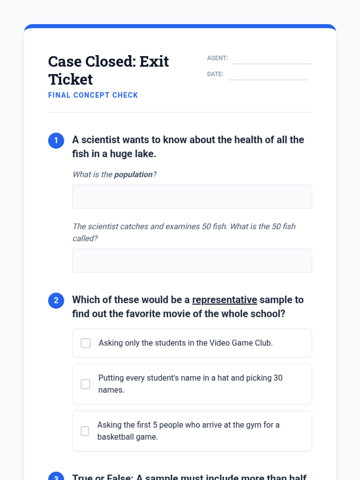The height and width of the screenshot is (480, 360).
Task: Click the question 2 number badge
Action: coord(56,301)
